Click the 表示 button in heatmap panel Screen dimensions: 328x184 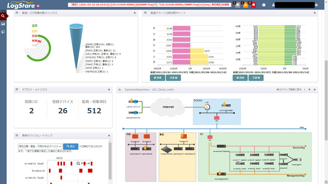pyautogui.click(x=71, y=146)
